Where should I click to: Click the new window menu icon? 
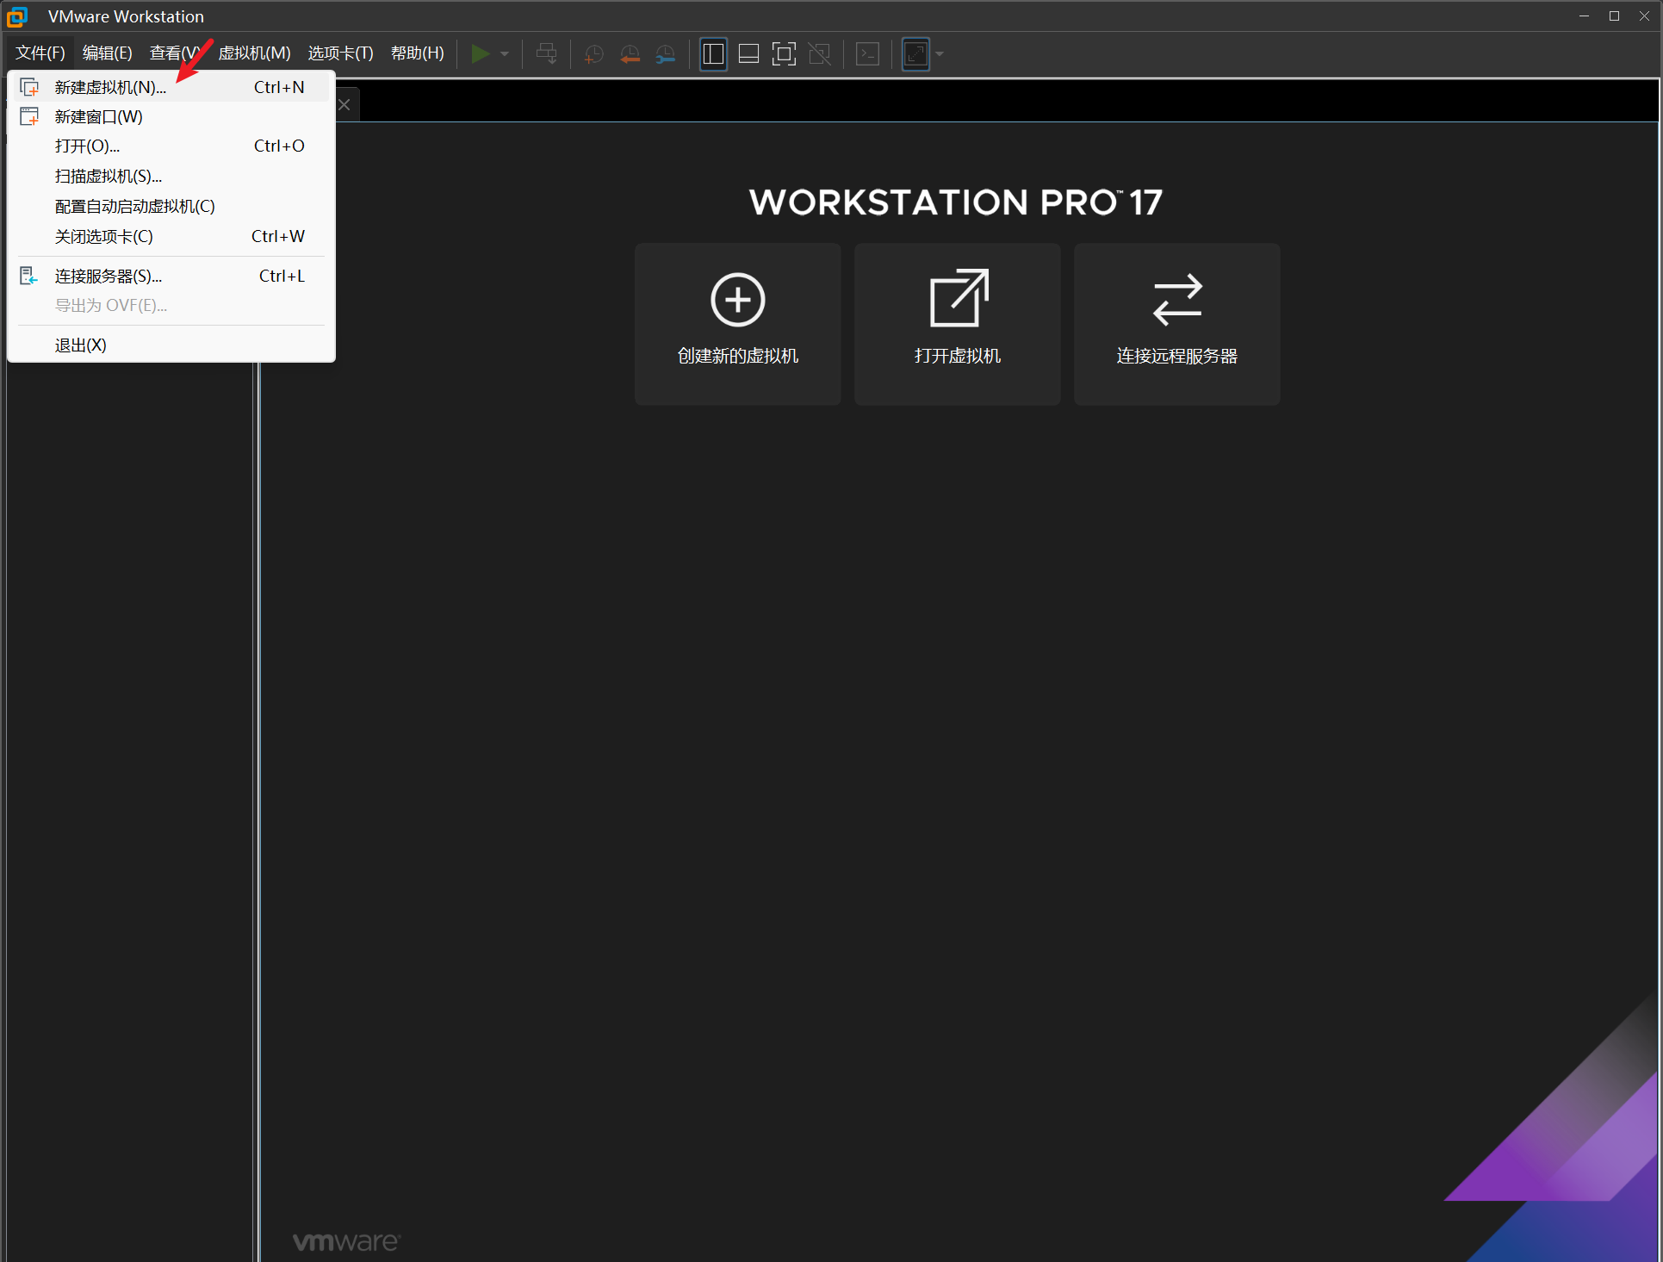[29, 116]
